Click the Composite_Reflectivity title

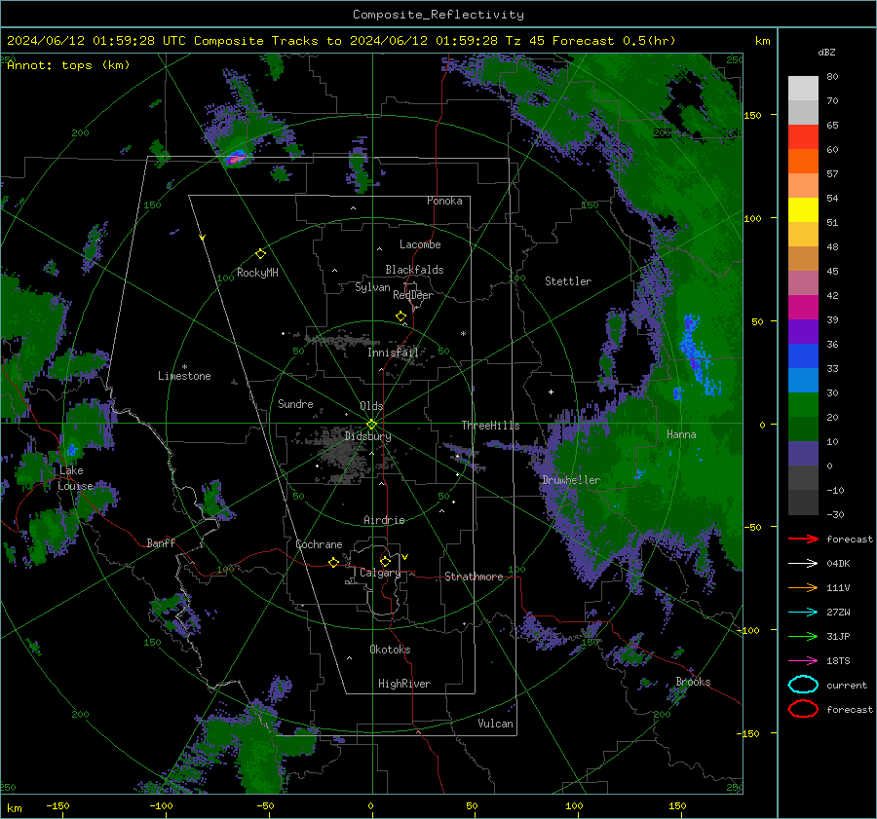pos(438,15)
